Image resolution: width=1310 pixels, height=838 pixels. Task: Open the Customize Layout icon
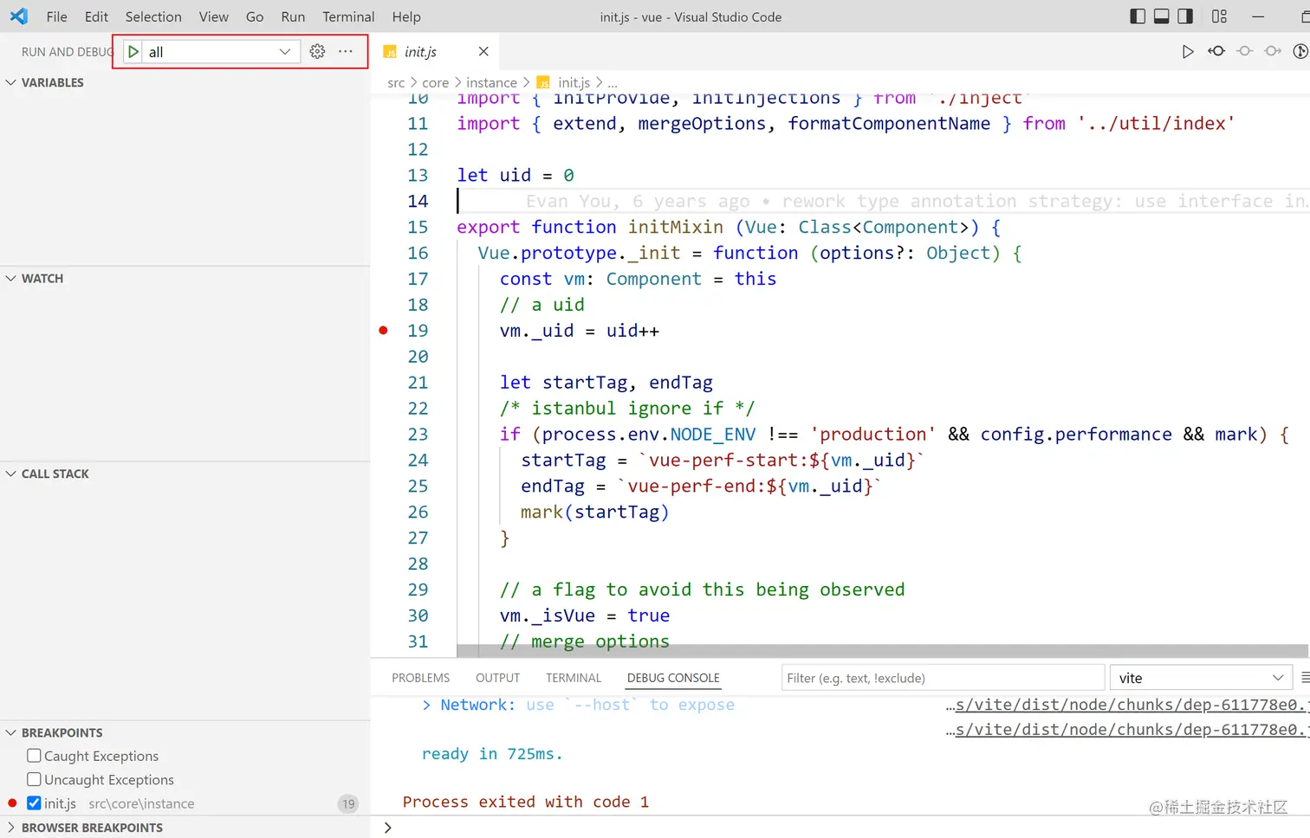(x=1219, y=16)
